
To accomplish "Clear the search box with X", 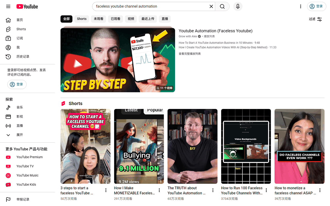I will (211, 6).
